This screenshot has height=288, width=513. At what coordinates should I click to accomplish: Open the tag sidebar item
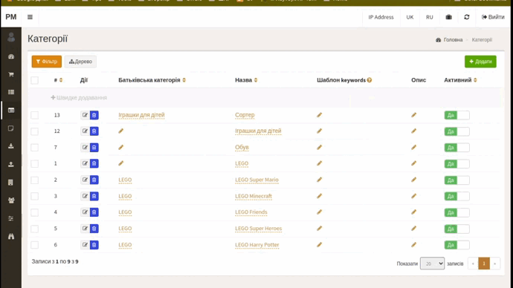pyautogui.click(x=11, y=128)
